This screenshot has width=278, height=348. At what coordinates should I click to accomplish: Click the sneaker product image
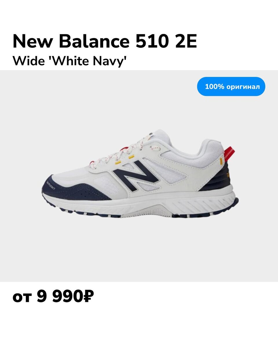[140, 173]
